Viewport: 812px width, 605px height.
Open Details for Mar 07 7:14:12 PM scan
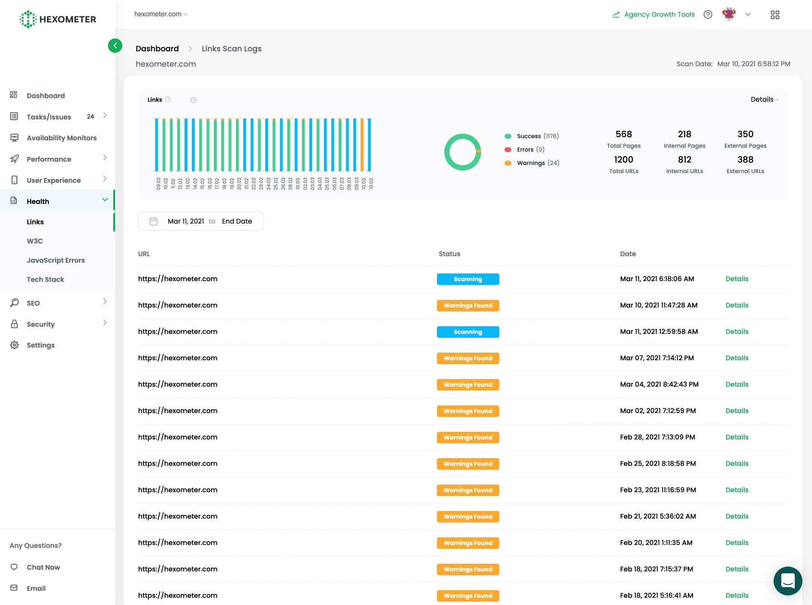click(x=737, y=358)
